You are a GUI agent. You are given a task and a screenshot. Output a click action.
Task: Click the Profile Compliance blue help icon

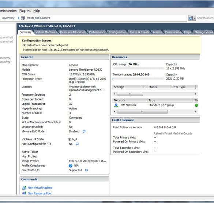point(71,166)
